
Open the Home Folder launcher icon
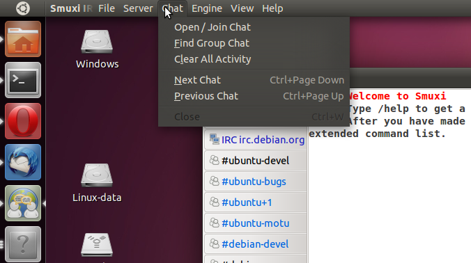(23, 39)
